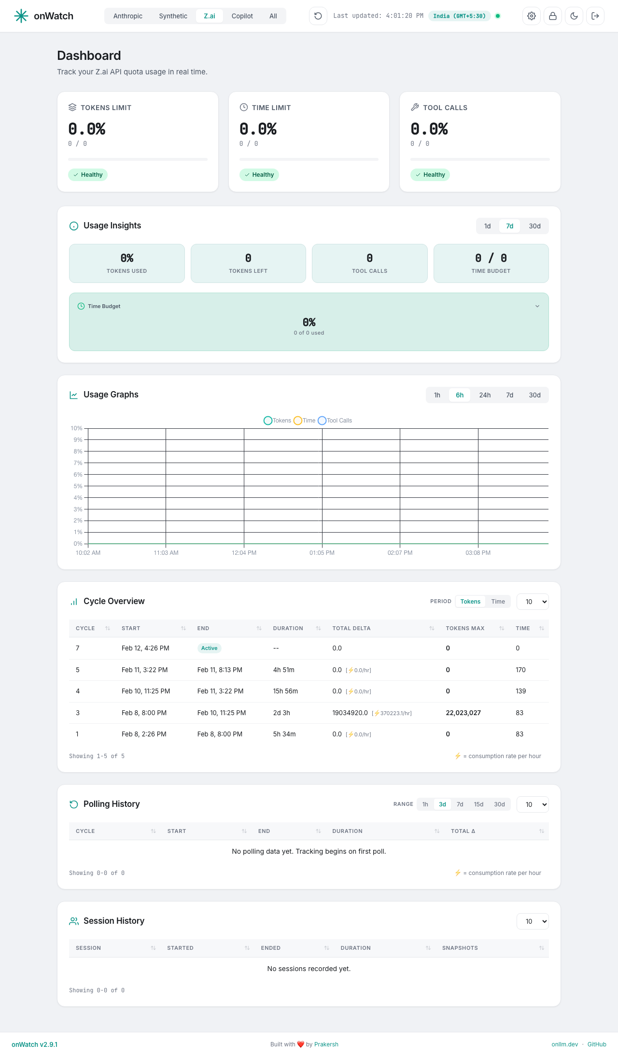The height and width of the screenshot is (1057, 618).
Task: Click the Usage Graphs chart icon
Action: 74,395
